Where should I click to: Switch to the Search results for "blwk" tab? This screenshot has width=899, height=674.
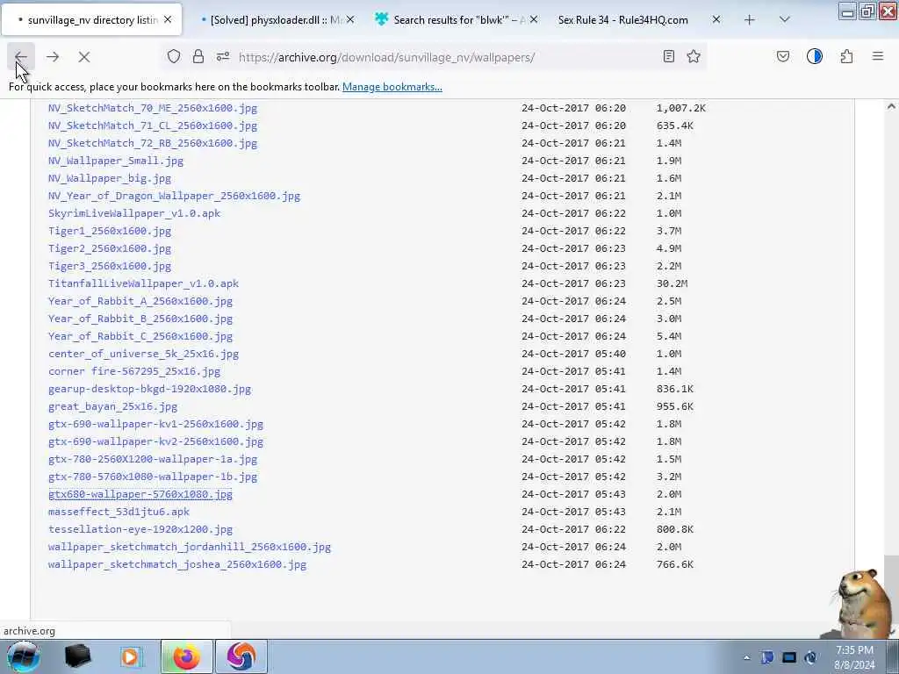tap(456, 19)
